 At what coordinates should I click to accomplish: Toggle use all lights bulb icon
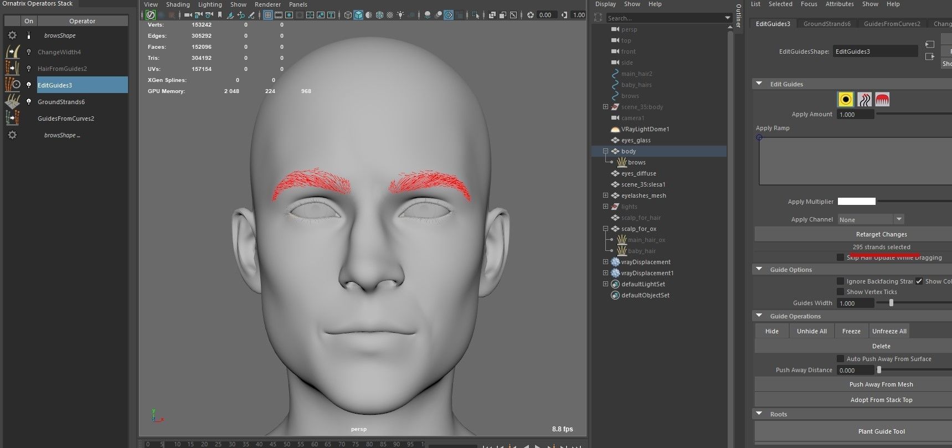coord(400,15)
